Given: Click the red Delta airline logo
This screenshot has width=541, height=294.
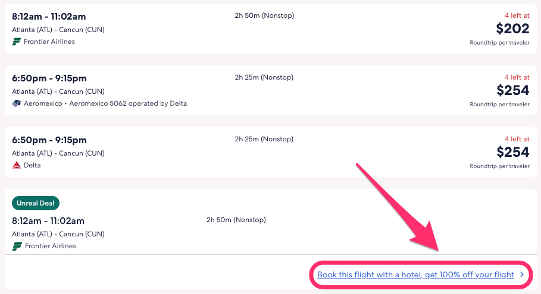Looking at the screenshot, I should pyautogui.click(x=17, y=165).
